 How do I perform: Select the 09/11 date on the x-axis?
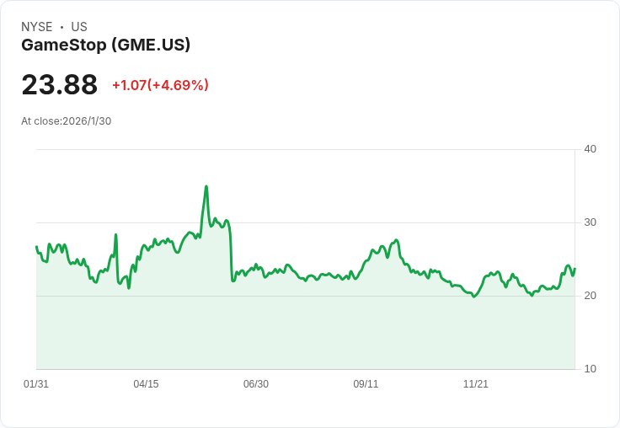tap(366, 384)
